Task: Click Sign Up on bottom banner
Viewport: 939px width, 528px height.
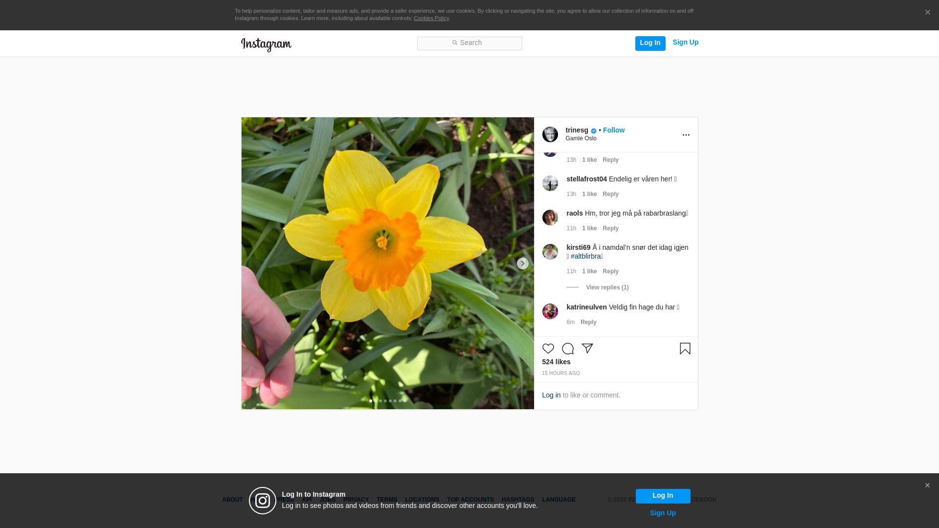Action: tap(663, 513)
